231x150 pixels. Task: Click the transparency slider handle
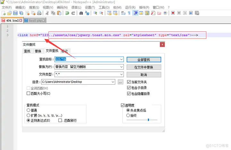pyautogui.click(x=148, y=120)
